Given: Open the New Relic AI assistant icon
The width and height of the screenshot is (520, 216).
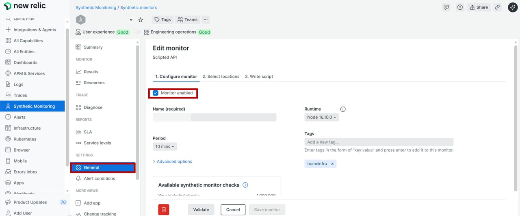Looking at the screenshot, I should pyautogui.click(x=513, y=7).
